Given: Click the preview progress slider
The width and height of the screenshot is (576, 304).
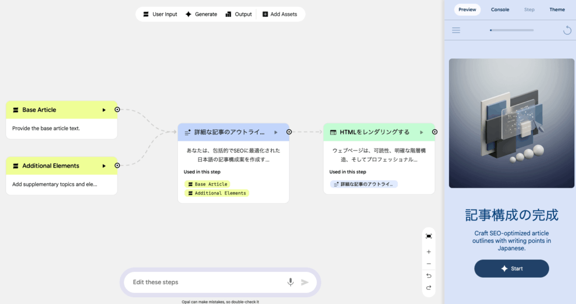Looking at the screenshot, I should (511, 30).
